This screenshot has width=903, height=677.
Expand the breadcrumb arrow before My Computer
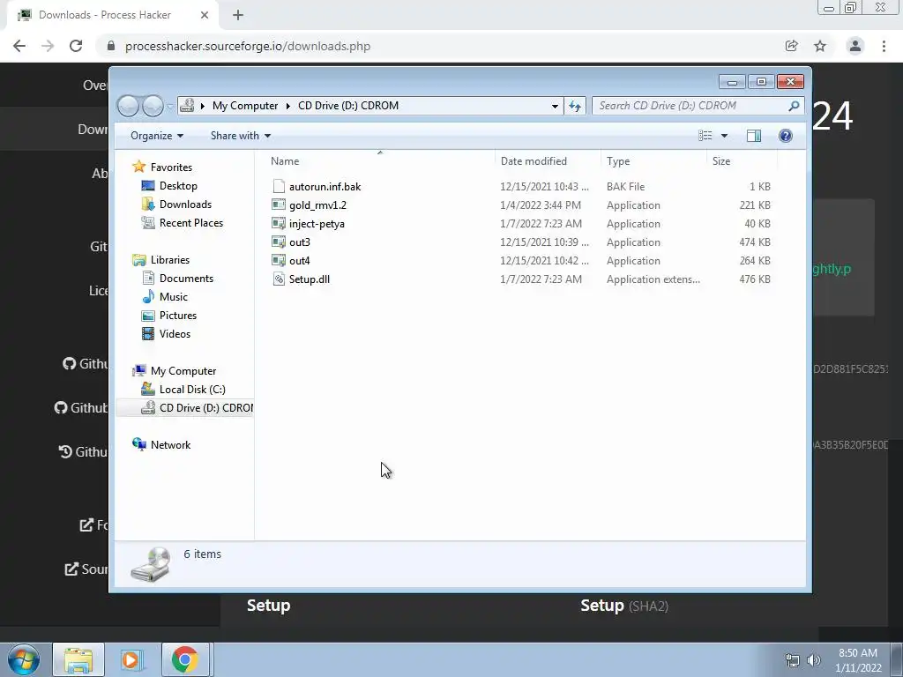click(x=203, y=106)
